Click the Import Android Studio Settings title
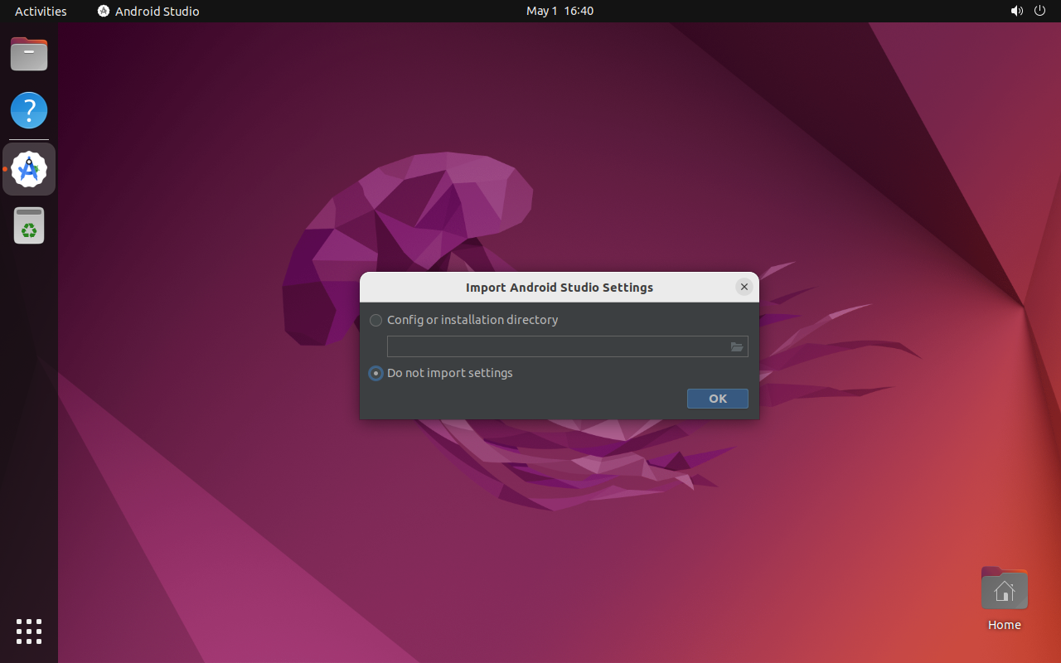The width and height of the screenshot is (1061, 663). coord(560,288)
